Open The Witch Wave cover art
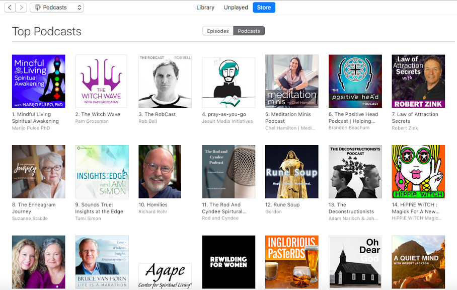Screen dimensions: 457x290 click(101, 82)
